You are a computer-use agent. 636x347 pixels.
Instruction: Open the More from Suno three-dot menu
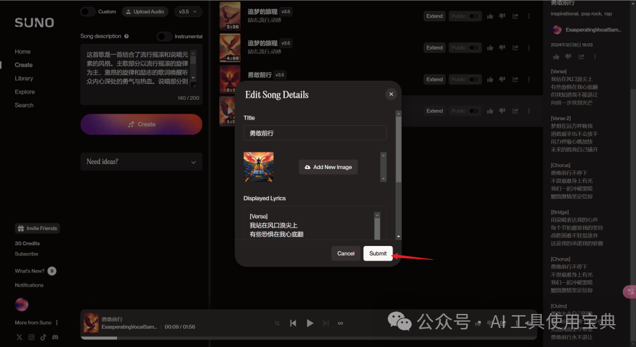pos(57,323)
